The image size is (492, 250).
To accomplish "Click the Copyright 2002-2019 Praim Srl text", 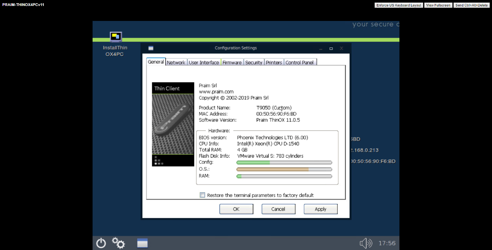I will 234,98.
